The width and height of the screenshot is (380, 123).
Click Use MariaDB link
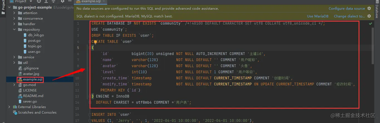click(318, 16)
